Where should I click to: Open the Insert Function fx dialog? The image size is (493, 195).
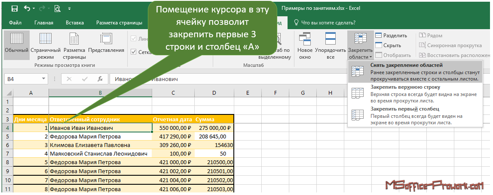(x=100, y=79)
